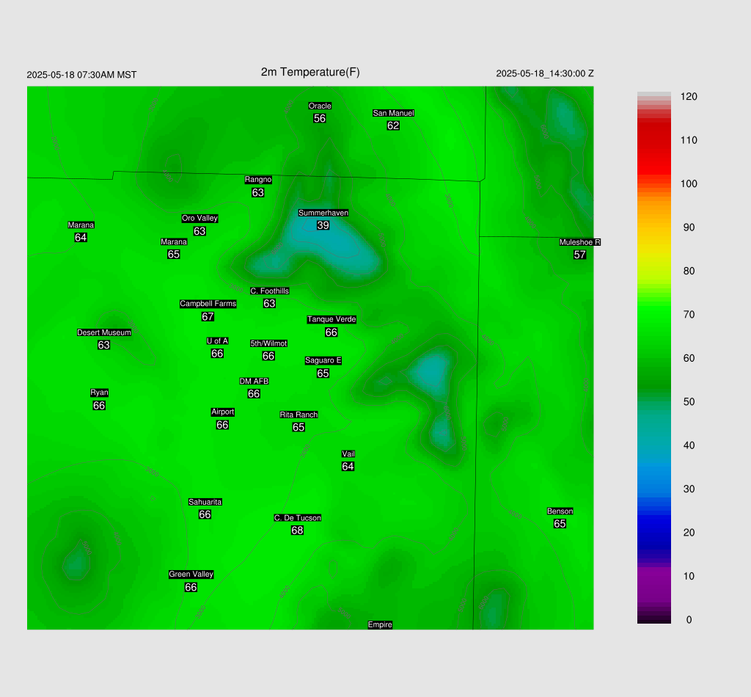Select the Benson temperature value 65

click(560, 524)
